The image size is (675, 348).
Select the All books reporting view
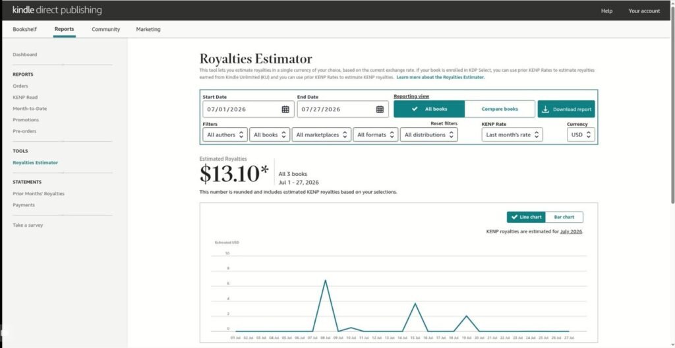tap(429, 109)
